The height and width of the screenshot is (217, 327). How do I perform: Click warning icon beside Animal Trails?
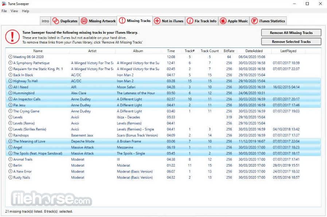(10, 159)
